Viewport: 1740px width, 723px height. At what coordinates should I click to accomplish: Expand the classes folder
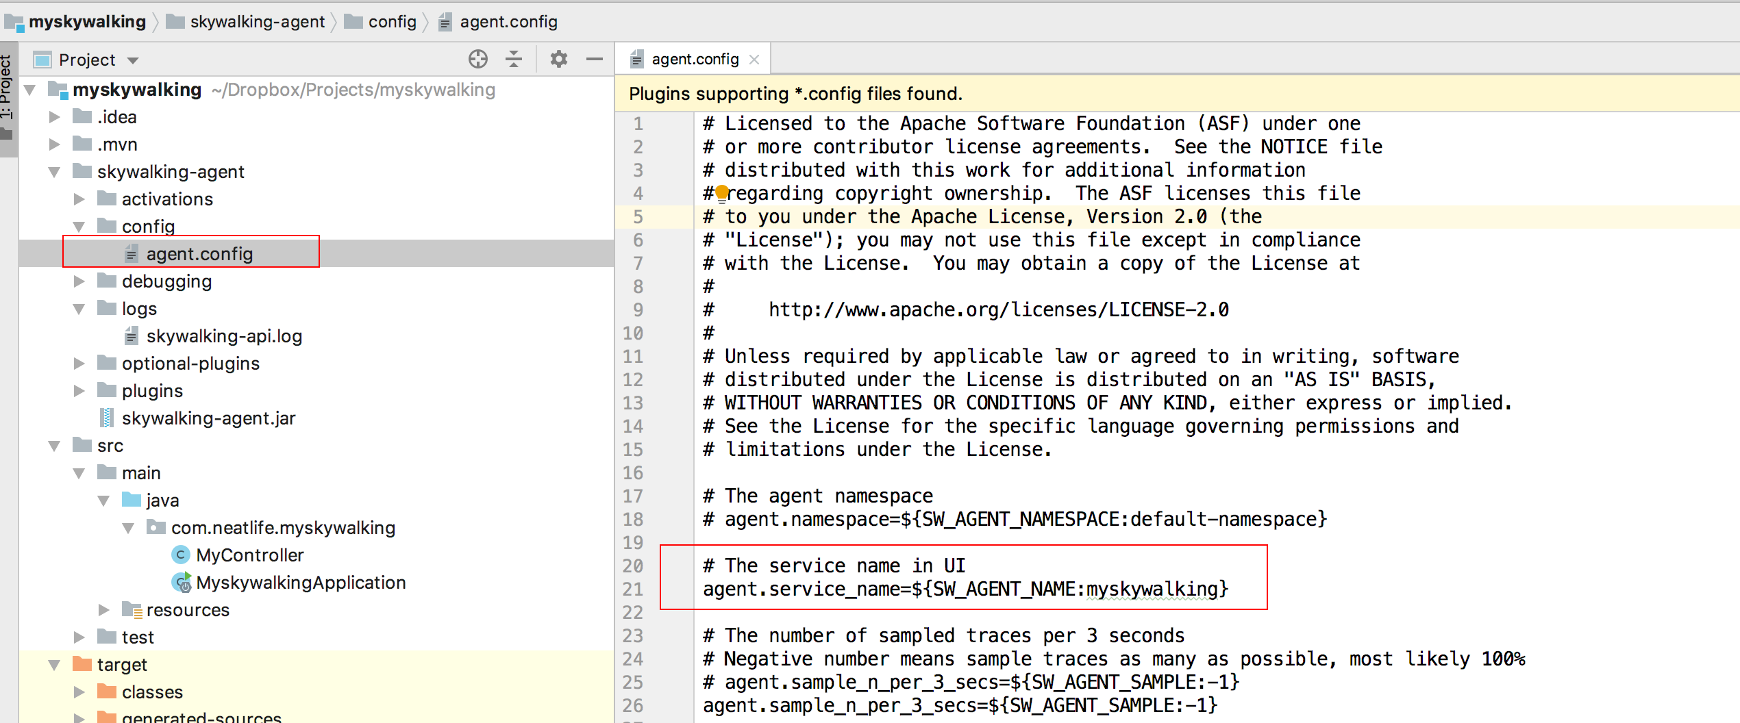pyautogui.click(x=79, y=692)
